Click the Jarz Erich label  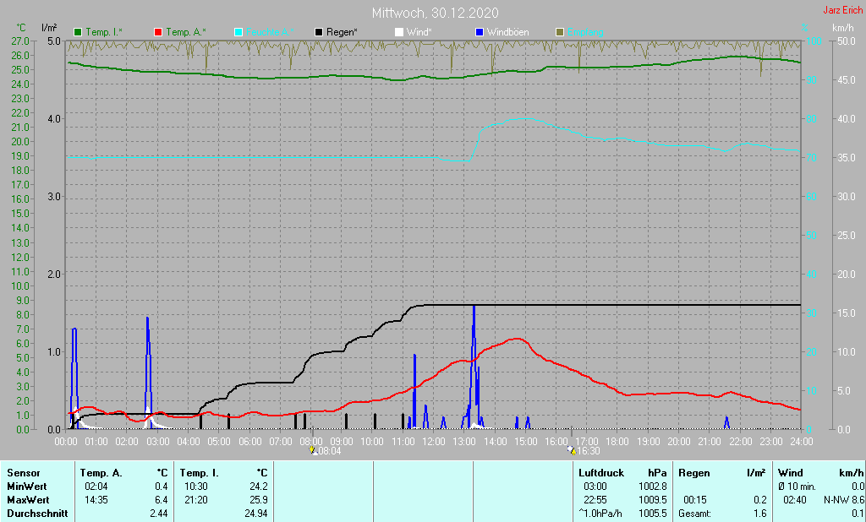(x=842, y=11)
